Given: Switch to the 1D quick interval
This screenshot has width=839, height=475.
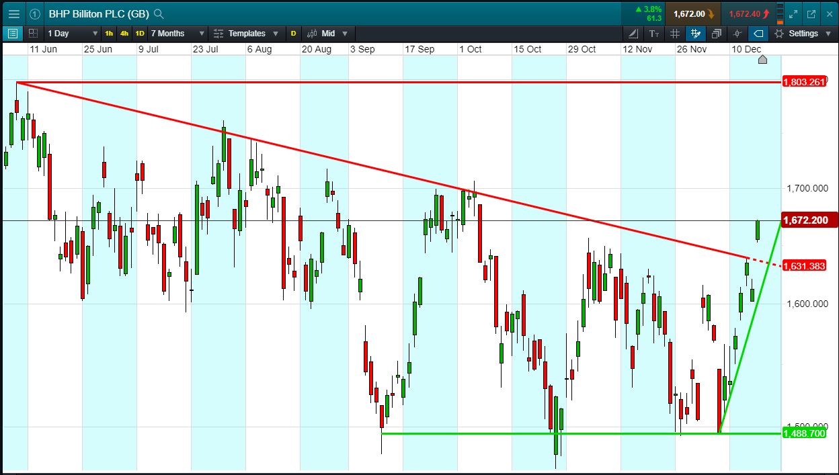Looking at the screenshot, I should tap(140, 33).
